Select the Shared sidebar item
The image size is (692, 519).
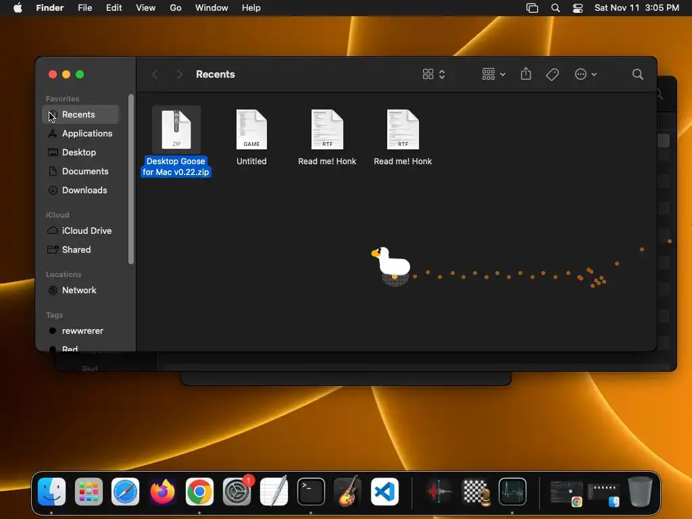pyautogui.click(x=80, y=250)
